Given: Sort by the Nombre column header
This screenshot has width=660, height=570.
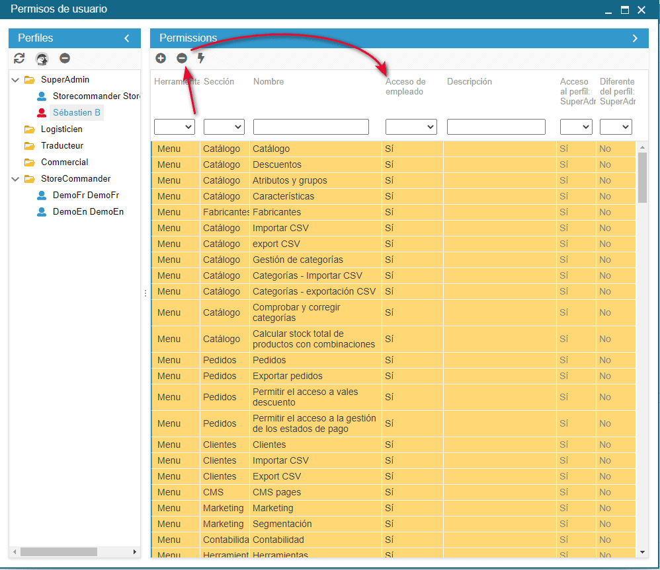Looking at the screenshot, I should [x=268, y=82].
